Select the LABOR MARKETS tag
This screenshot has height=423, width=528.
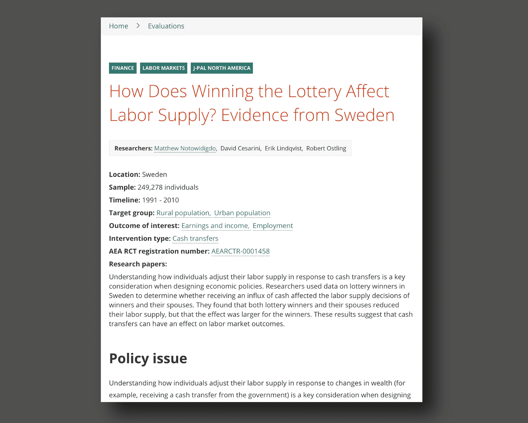point(163,68)
